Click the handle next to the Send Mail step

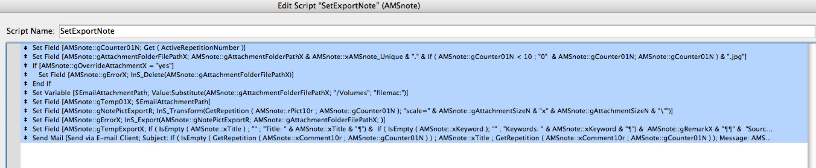coord(26,138)
